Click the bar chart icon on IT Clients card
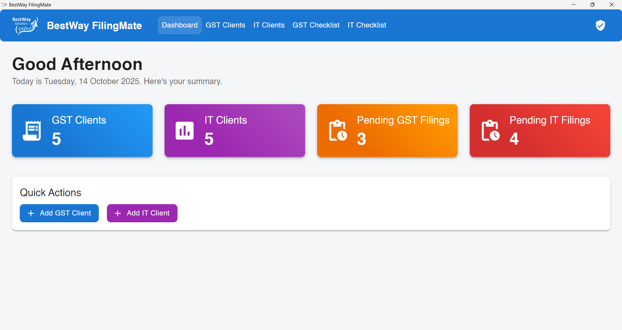The height and width of the screenshot is (330, 622). tap(185, 131)
